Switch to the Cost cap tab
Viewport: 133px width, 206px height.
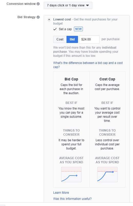[x=60, y=39]
